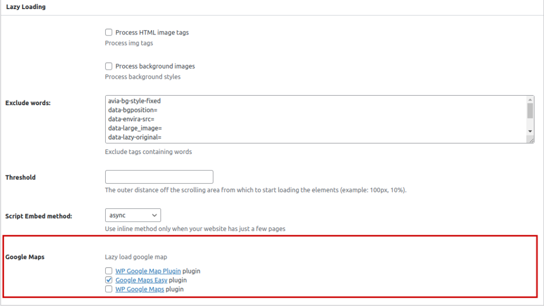Click the Exclude words scrollbar up arrow
Image resolution: width=544 pixels, height=306 pixels.
[x=530, y=100]
